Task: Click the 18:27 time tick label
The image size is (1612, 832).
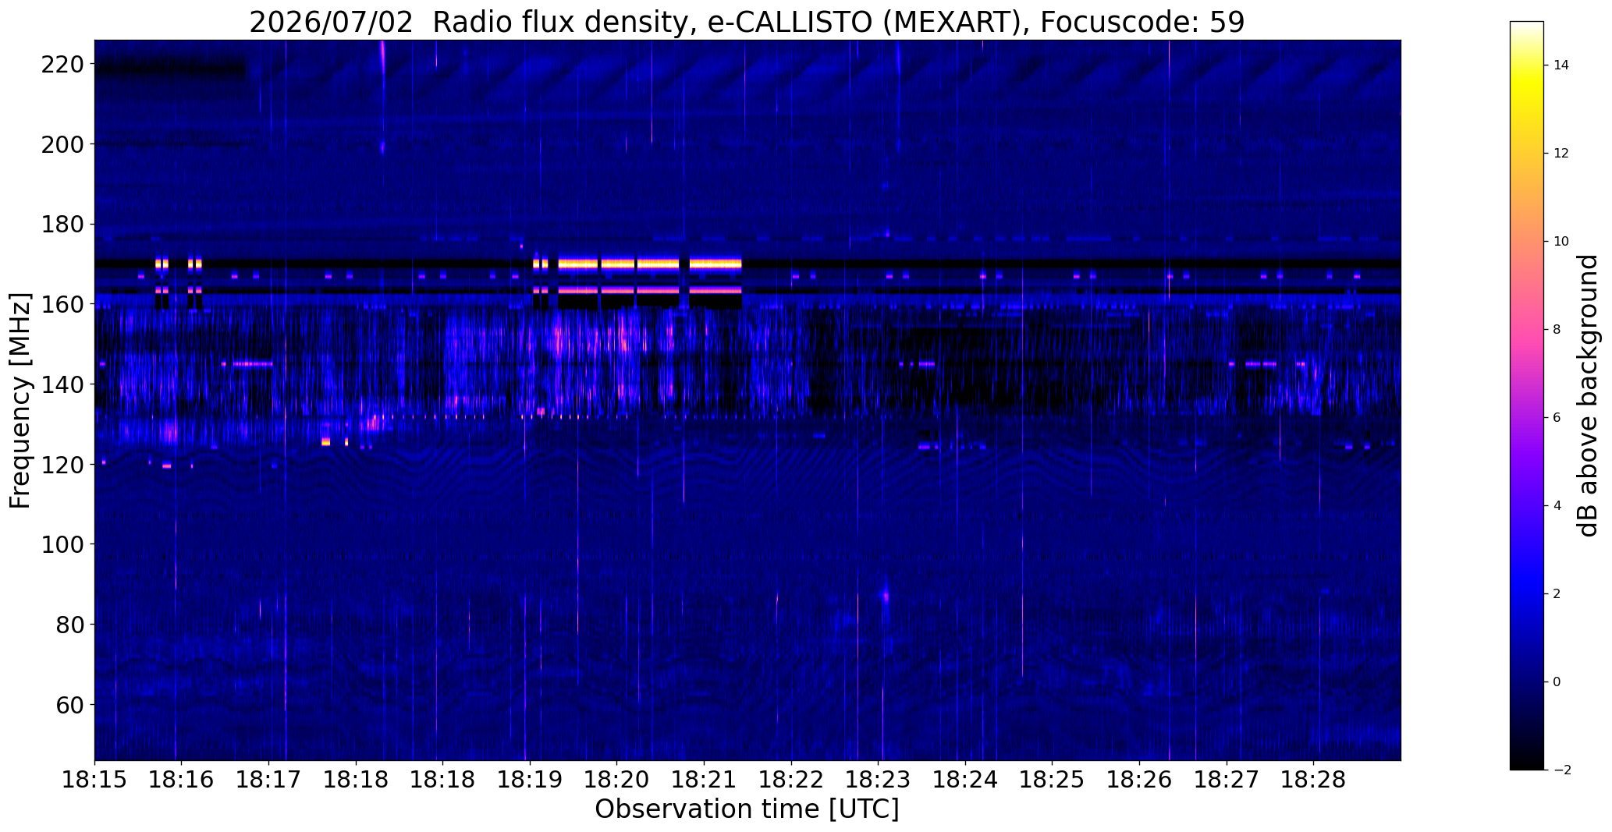Action: tap(1227, 781)
